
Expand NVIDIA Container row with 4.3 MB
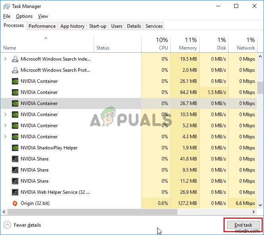[x=6, y=136]
